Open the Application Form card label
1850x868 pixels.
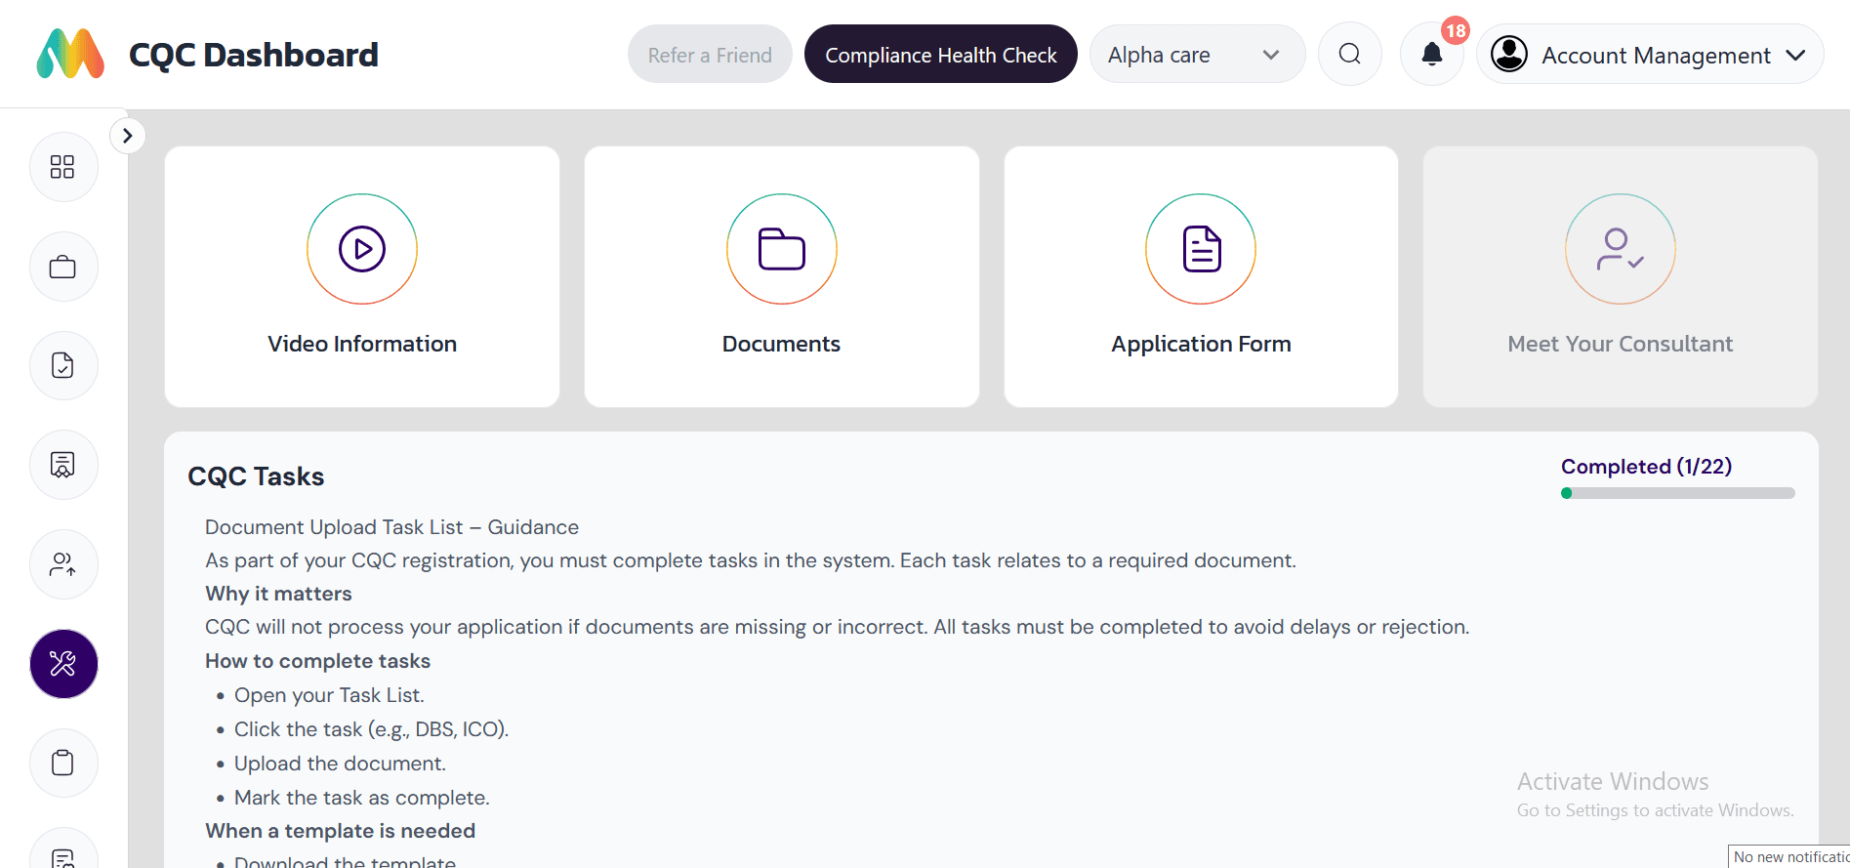(x=1201, y=344)
